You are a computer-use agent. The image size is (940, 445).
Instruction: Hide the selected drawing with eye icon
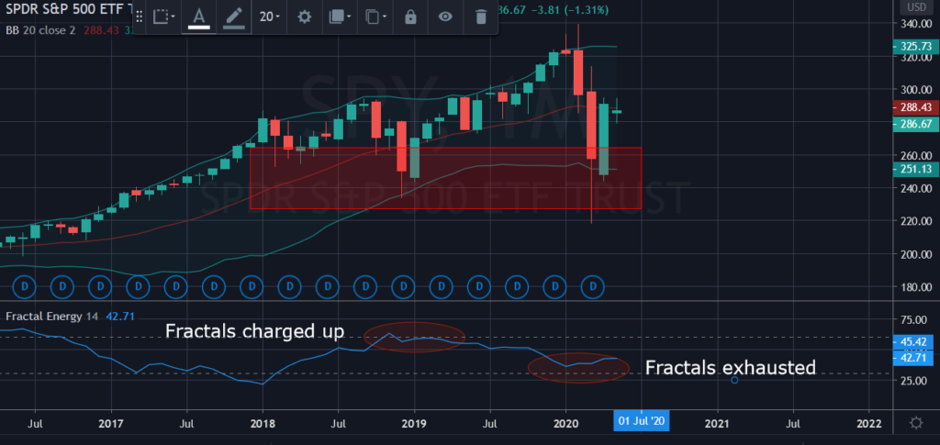tap(445, 17)
